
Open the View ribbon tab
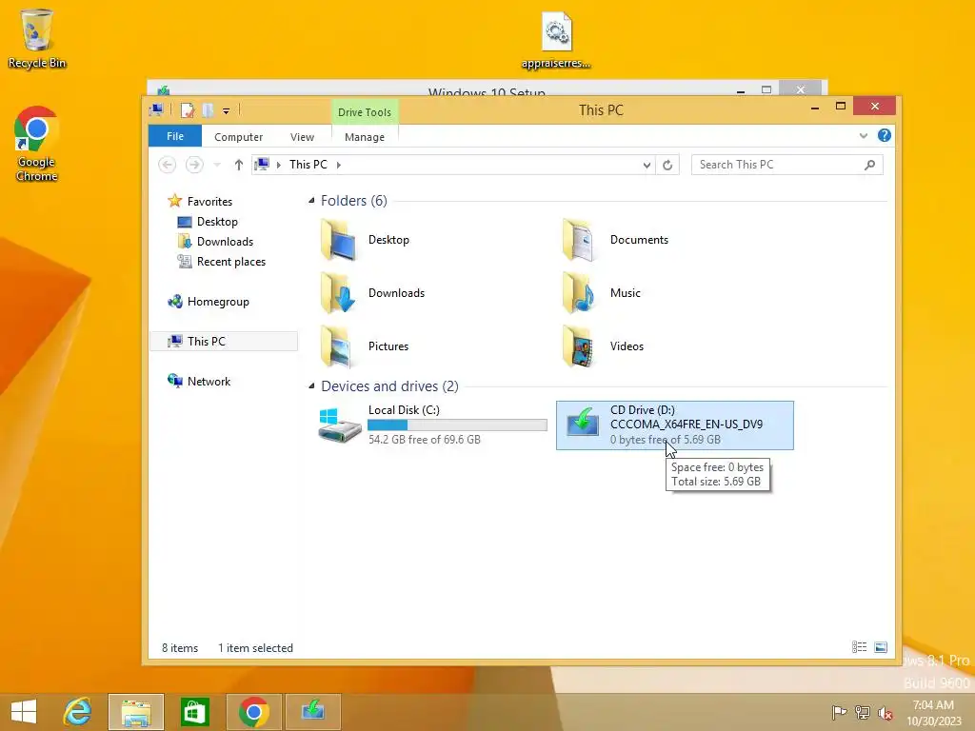[x=302, y=137]
